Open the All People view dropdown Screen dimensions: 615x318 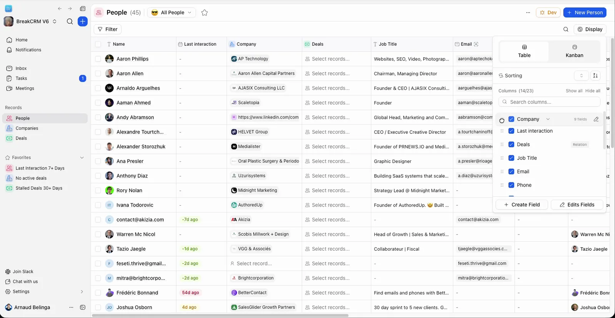[171, 13]
